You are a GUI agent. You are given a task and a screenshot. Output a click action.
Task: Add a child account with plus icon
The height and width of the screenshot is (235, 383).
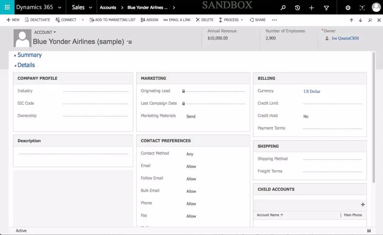click(x=362, y=204)
